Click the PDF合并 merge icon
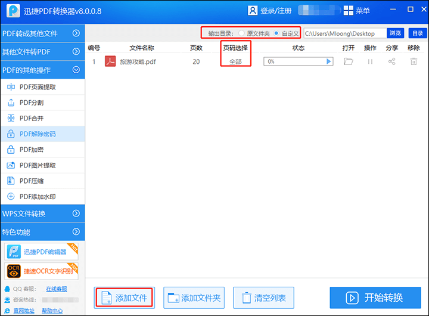The image size is (429, 316). pos(11,118)
